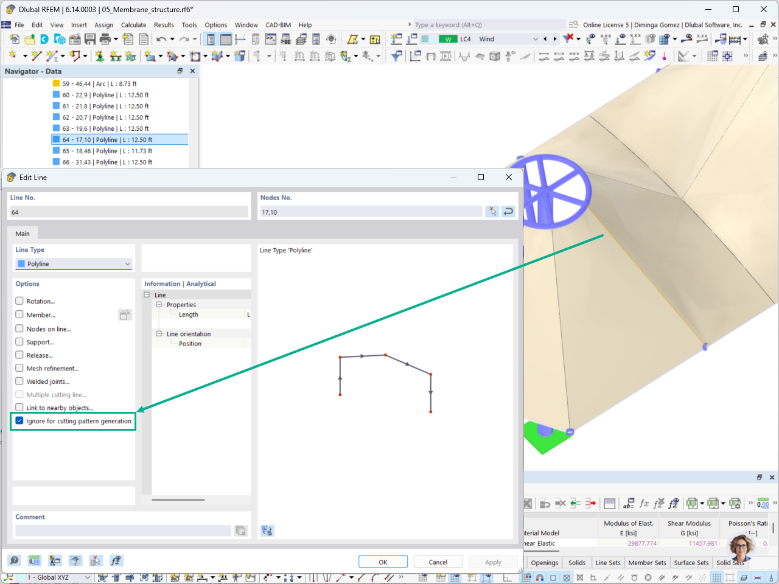The width and height of the screenshot is (779, 584).
Task: Open the Calculate menu
Action: pos(133,25)
